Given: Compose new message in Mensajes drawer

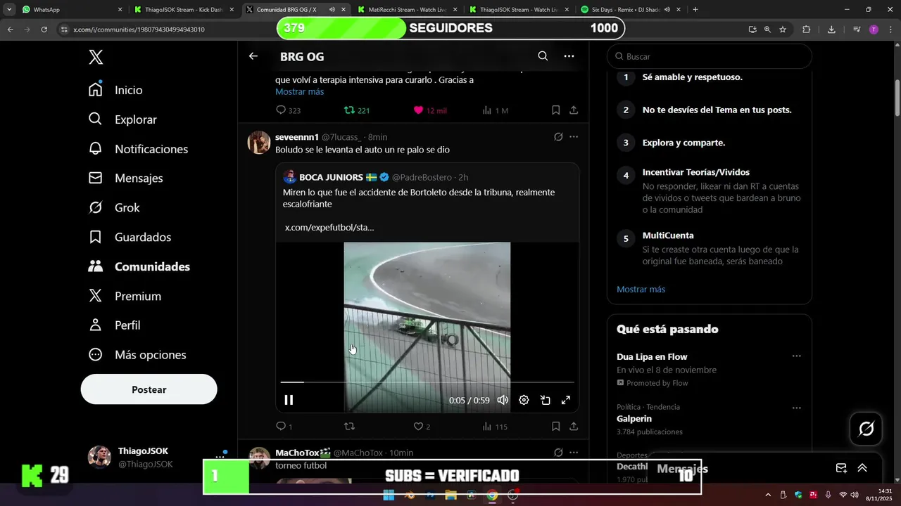Looking at the screenshot, I should coord(841,469).
